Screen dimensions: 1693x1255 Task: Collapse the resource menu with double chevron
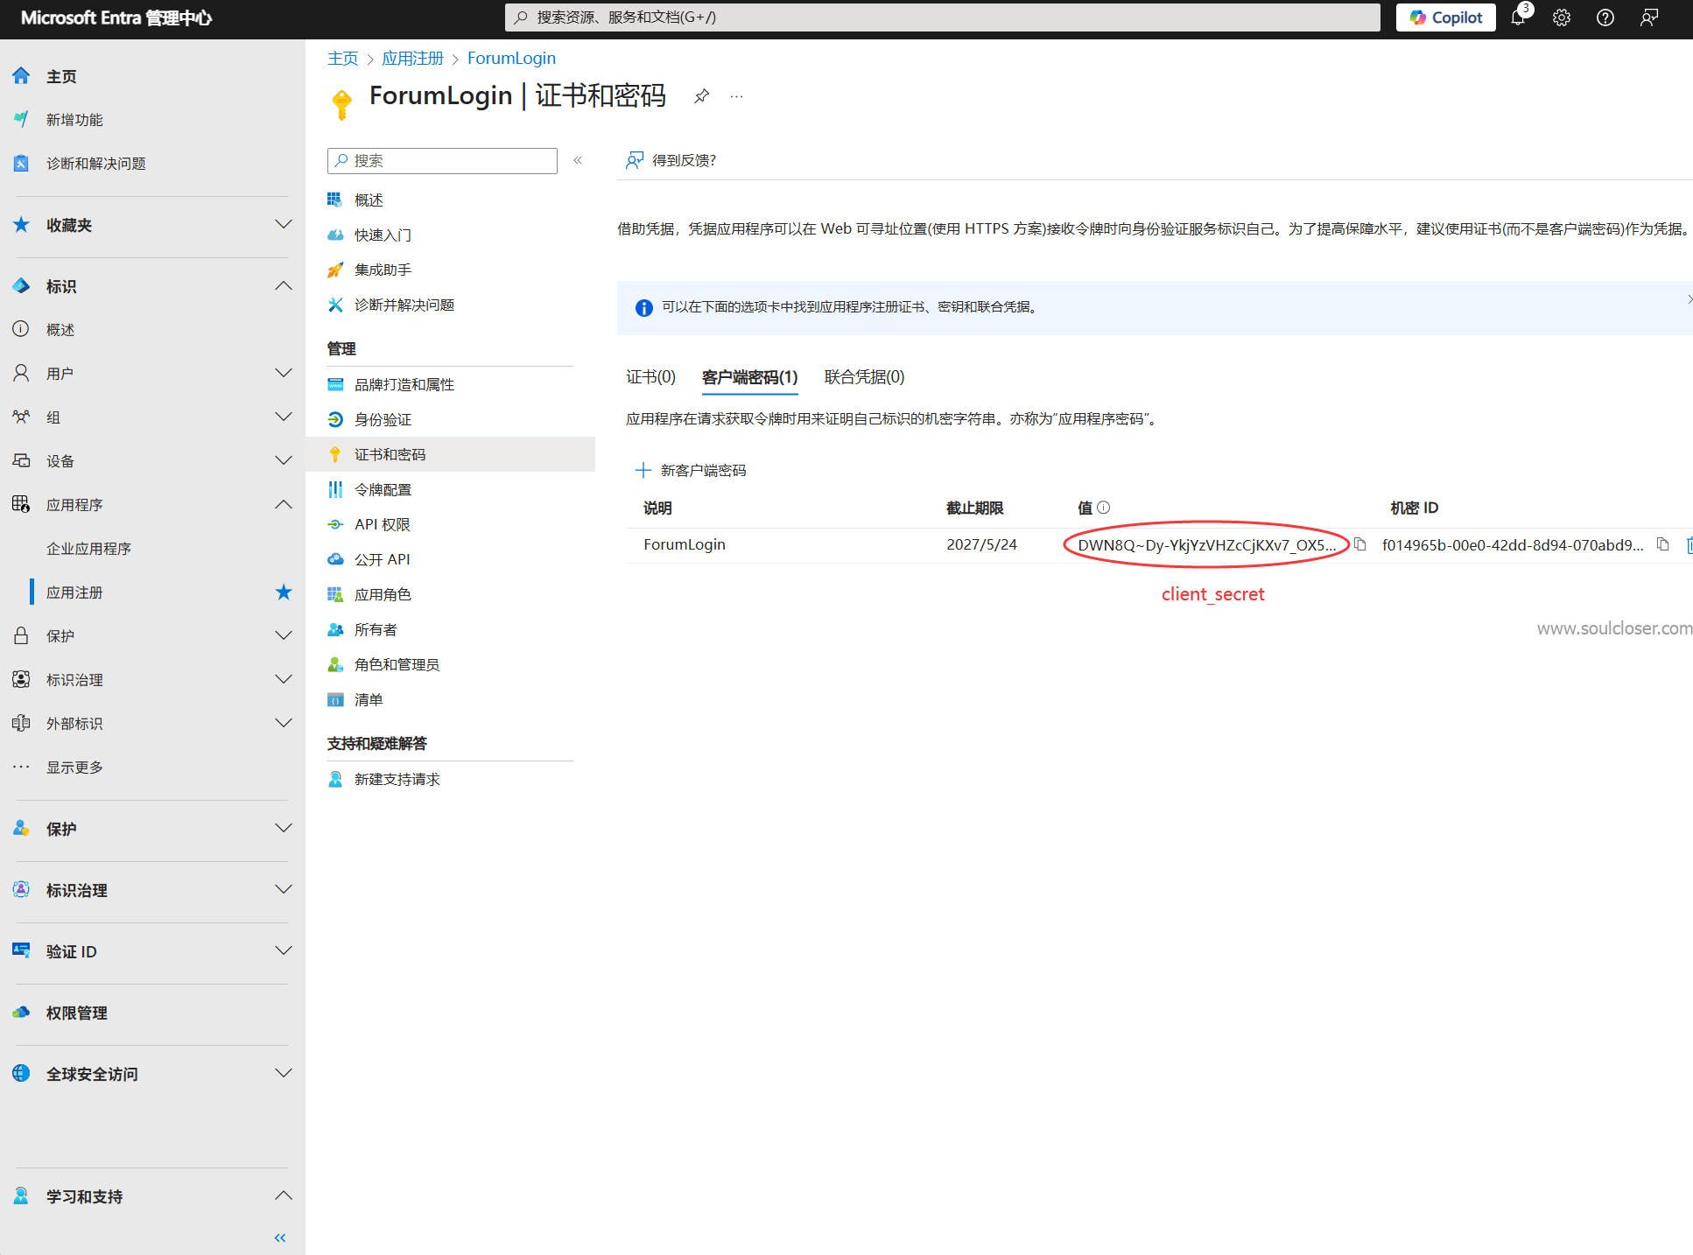tap(578, 160)
